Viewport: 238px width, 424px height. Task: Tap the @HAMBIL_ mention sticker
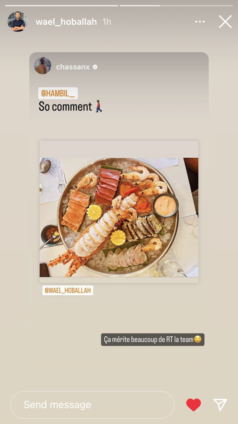58,93
